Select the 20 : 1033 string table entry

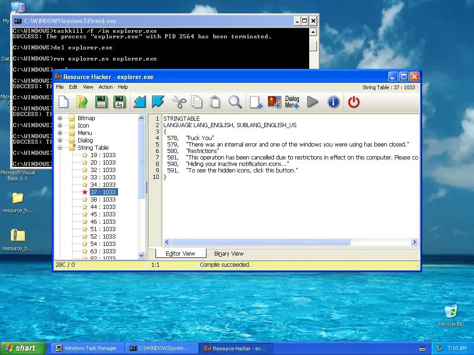103,162
